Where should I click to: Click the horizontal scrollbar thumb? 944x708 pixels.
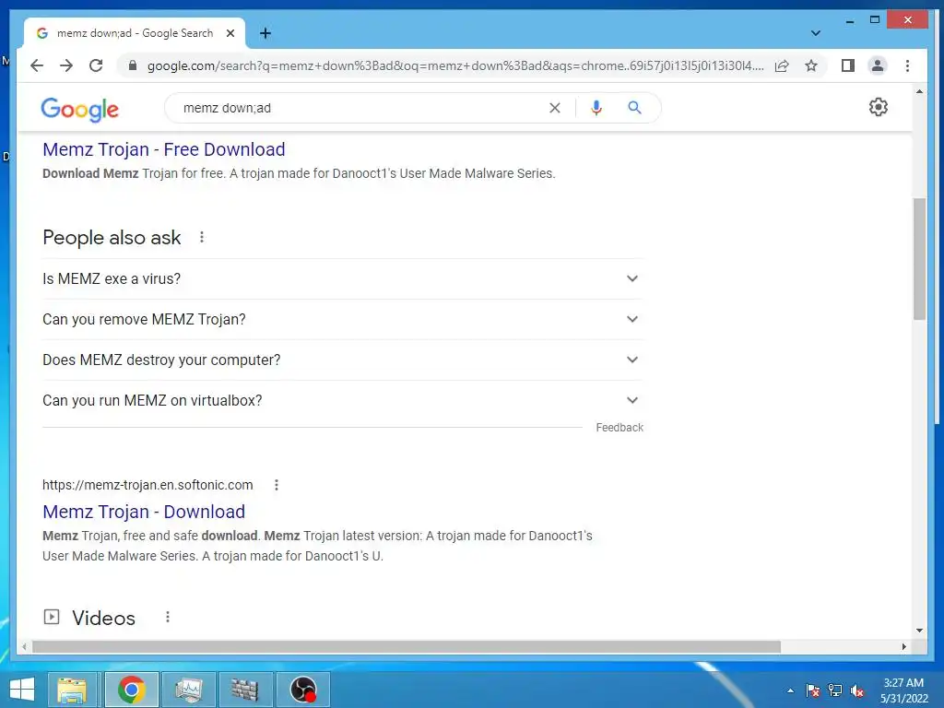click(407, 646)
